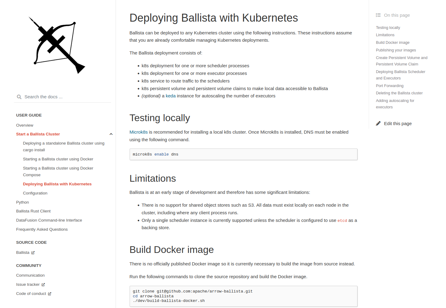The image size is (446, 308).
Task: Open standalone cluster using cargo install page
Action: [x=64, y=147]
